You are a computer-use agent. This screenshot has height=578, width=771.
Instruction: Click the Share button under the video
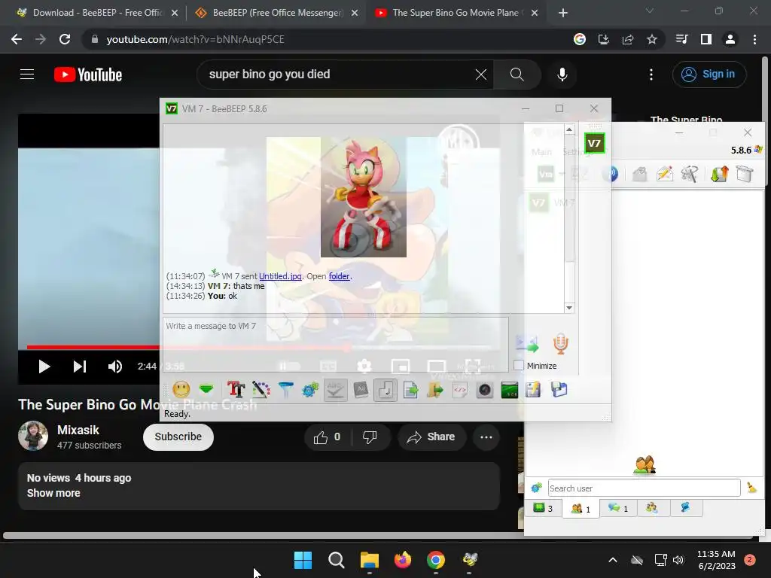(431, 437)
